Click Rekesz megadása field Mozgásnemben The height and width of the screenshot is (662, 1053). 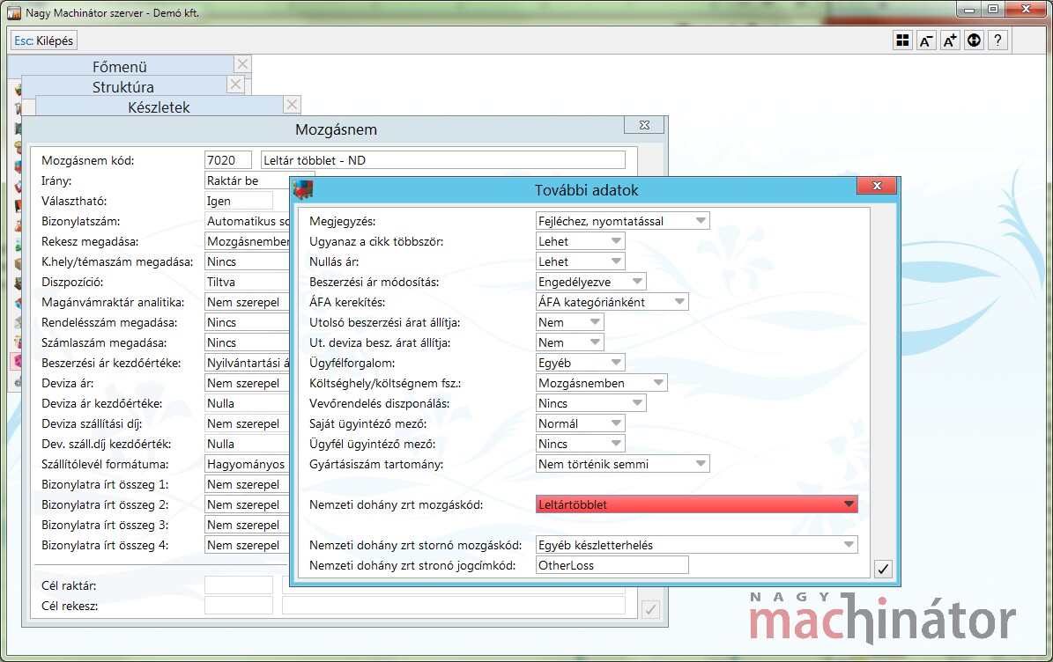coord(247,241)
